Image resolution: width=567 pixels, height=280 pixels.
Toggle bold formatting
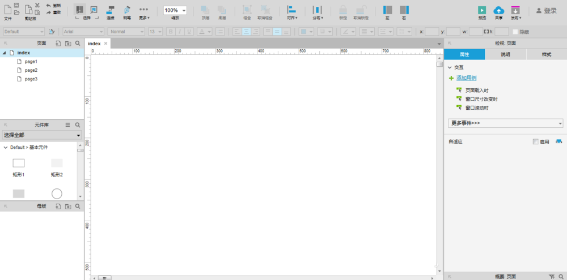point(171,32)
